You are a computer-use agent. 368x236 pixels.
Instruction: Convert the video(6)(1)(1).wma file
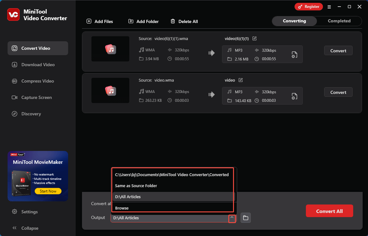pos(338,51)
